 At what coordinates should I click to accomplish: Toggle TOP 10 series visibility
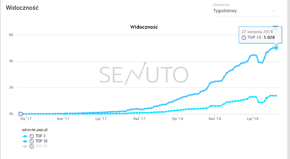point(41,141)
